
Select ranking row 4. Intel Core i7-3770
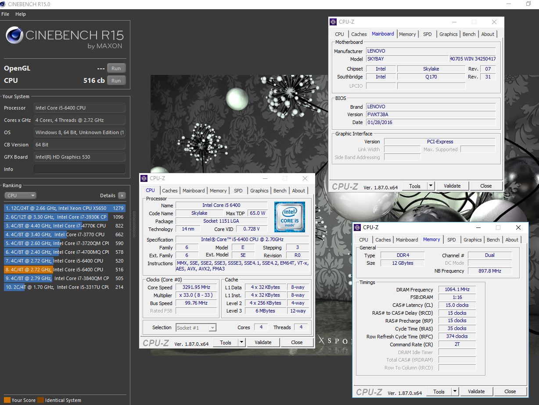(x=65, y=234)
